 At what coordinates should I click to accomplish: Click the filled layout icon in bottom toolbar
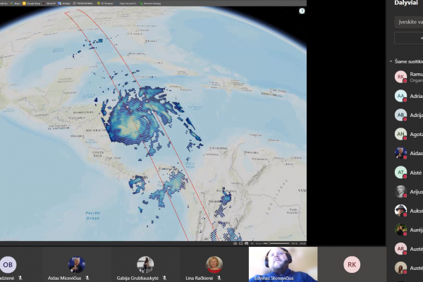click(x=246, y=243)
